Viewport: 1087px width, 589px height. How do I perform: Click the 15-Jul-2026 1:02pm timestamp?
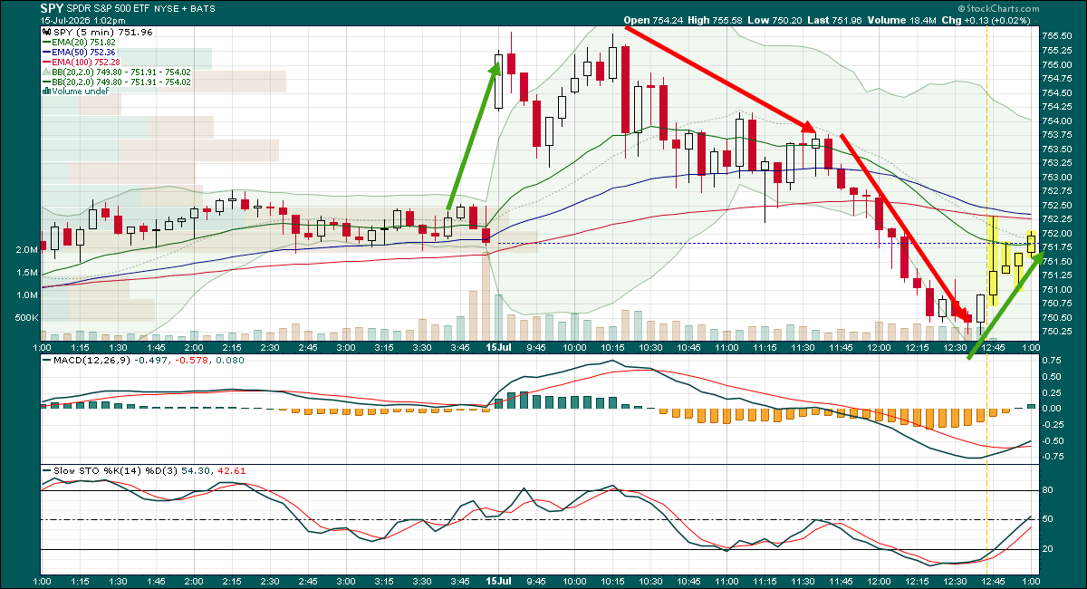point(82,19)
